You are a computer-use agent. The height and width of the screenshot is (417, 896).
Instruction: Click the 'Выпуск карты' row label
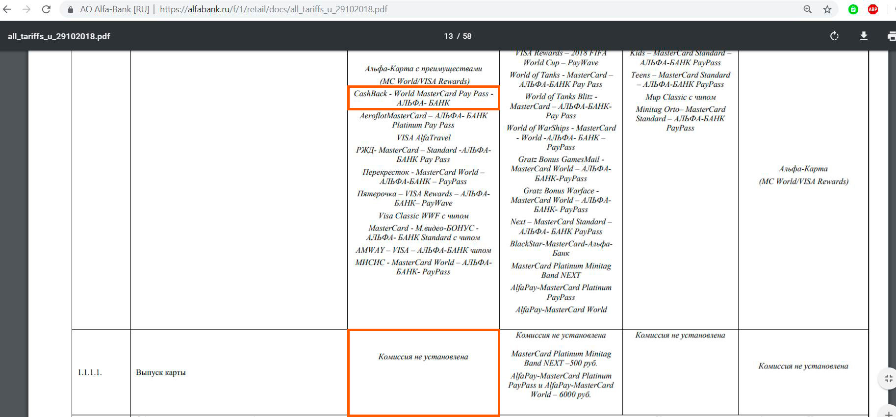coord(161,372)
